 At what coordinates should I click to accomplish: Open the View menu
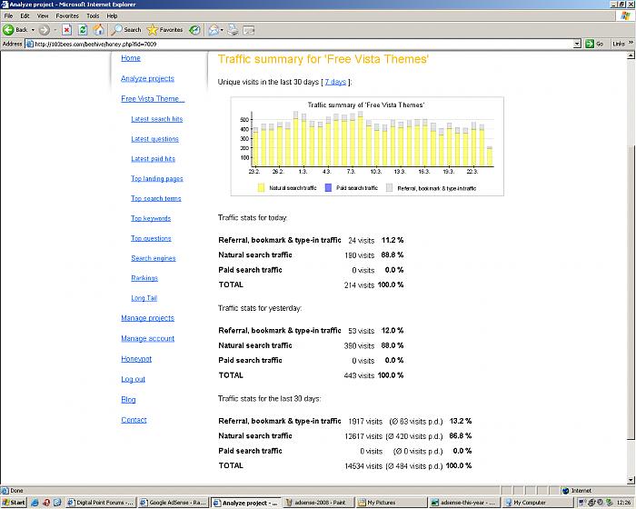pyautogui.click(x=42, y=15)
